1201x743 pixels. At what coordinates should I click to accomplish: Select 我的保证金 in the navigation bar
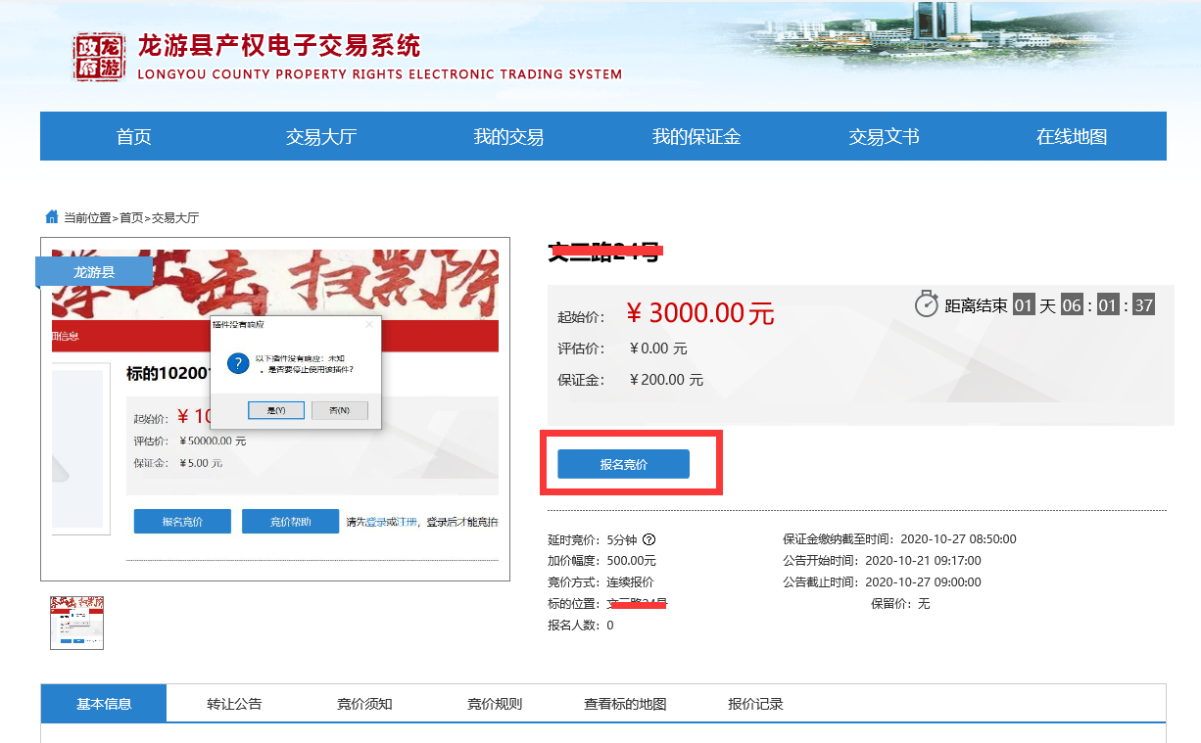tap(696, 137)
